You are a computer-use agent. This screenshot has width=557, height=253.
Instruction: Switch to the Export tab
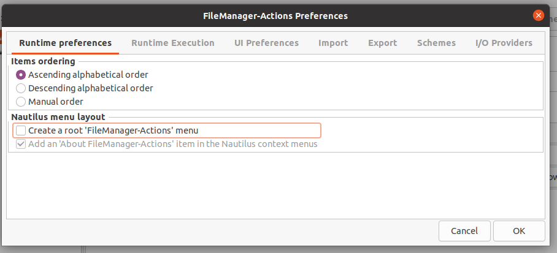[x=382, y=43]
